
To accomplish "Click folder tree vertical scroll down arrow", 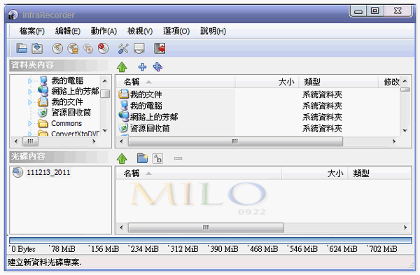I will point(105,130).
